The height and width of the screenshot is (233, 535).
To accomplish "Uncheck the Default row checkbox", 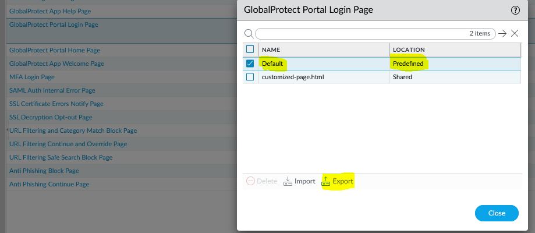I will (250, 63).
